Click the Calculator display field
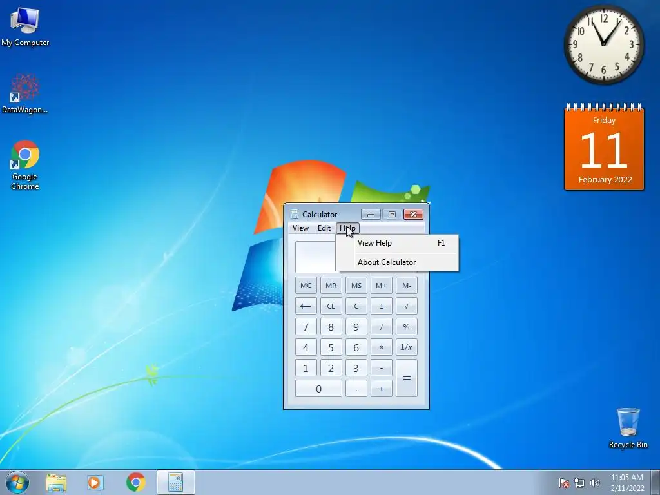 [315, 257]
